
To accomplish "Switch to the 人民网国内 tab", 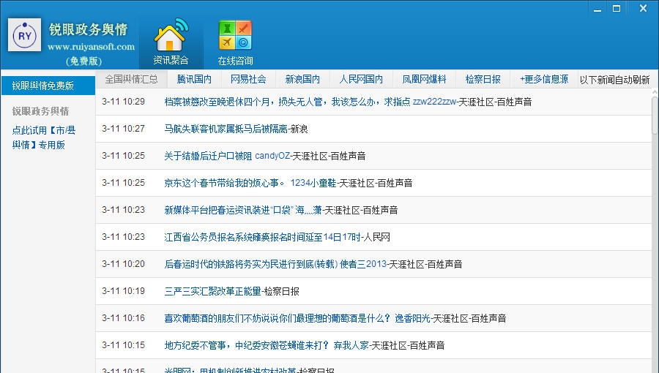I will click(361, 79).
